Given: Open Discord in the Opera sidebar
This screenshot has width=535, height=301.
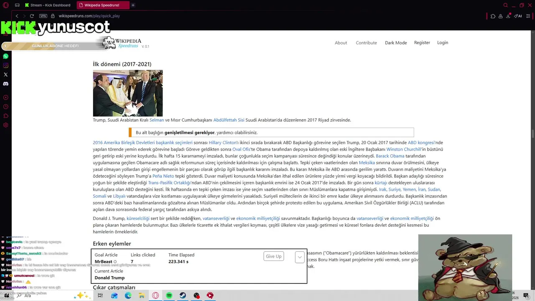Looking at the screenshot, I should 5,84.
